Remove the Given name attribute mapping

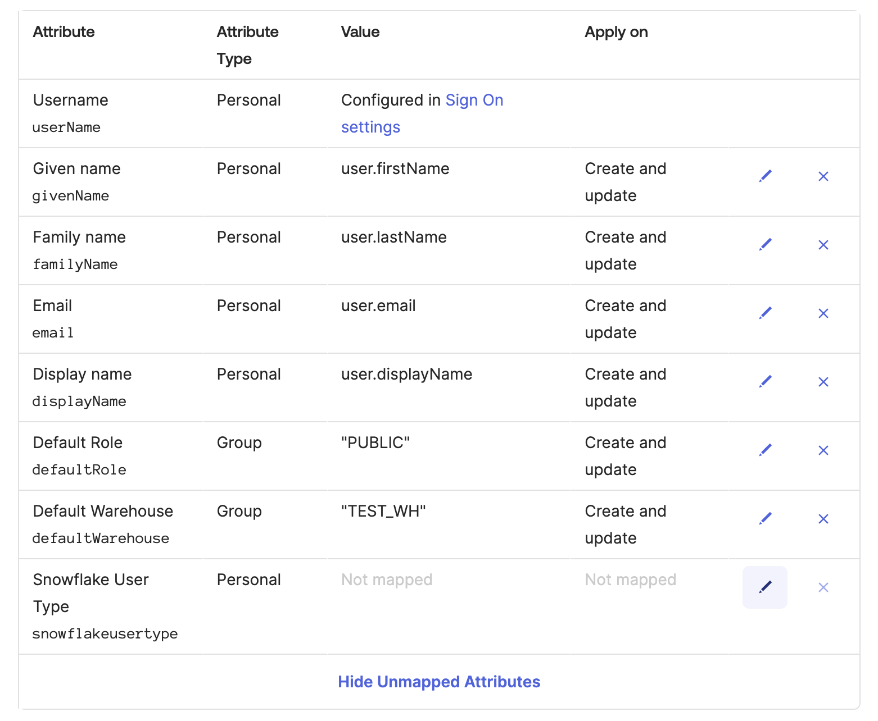click(823, 176)
